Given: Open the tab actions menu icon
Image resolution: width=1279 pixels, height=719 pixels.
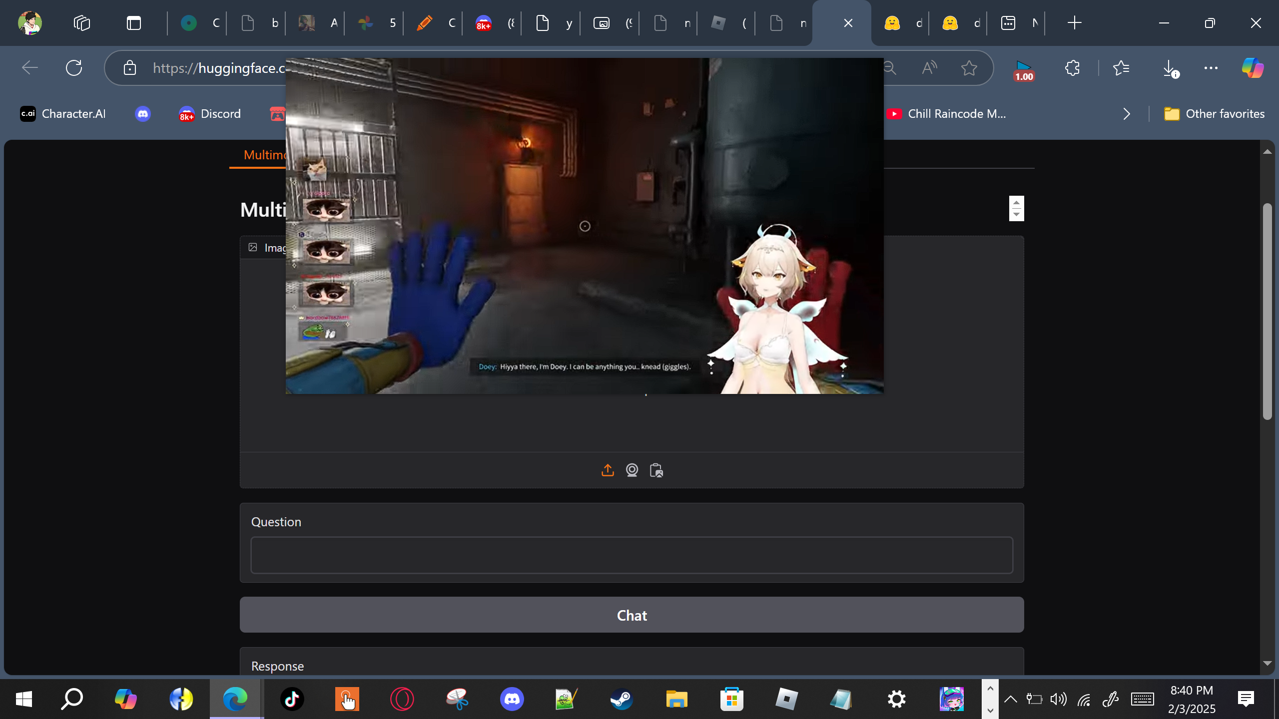Looking at the screenshot, I should pyautogui.click(x=134, y=23).
